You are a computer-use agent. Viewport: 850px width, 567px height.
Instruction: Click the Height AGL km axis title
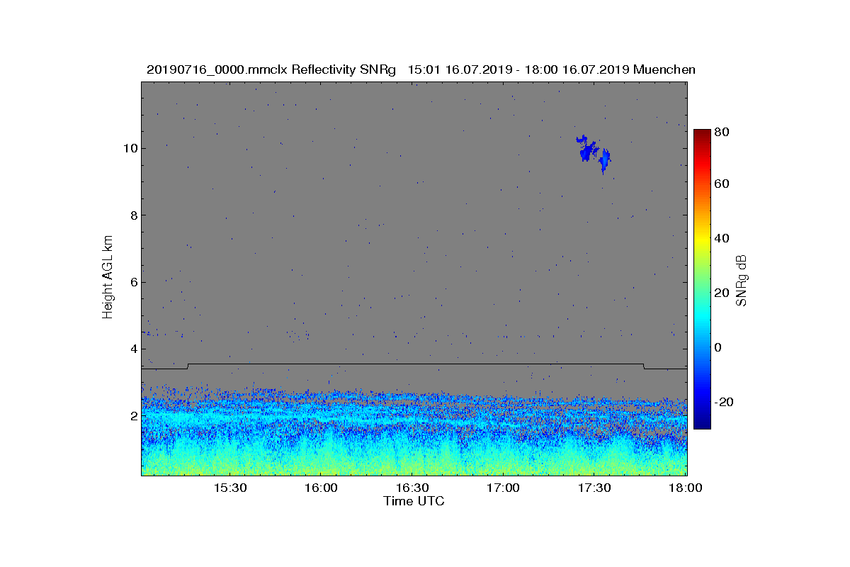108,278
